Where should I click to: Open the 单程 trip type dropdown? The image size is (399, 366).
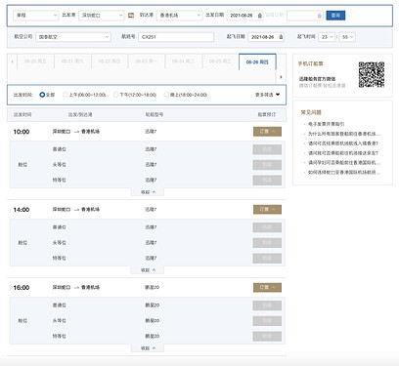[36, 16]
